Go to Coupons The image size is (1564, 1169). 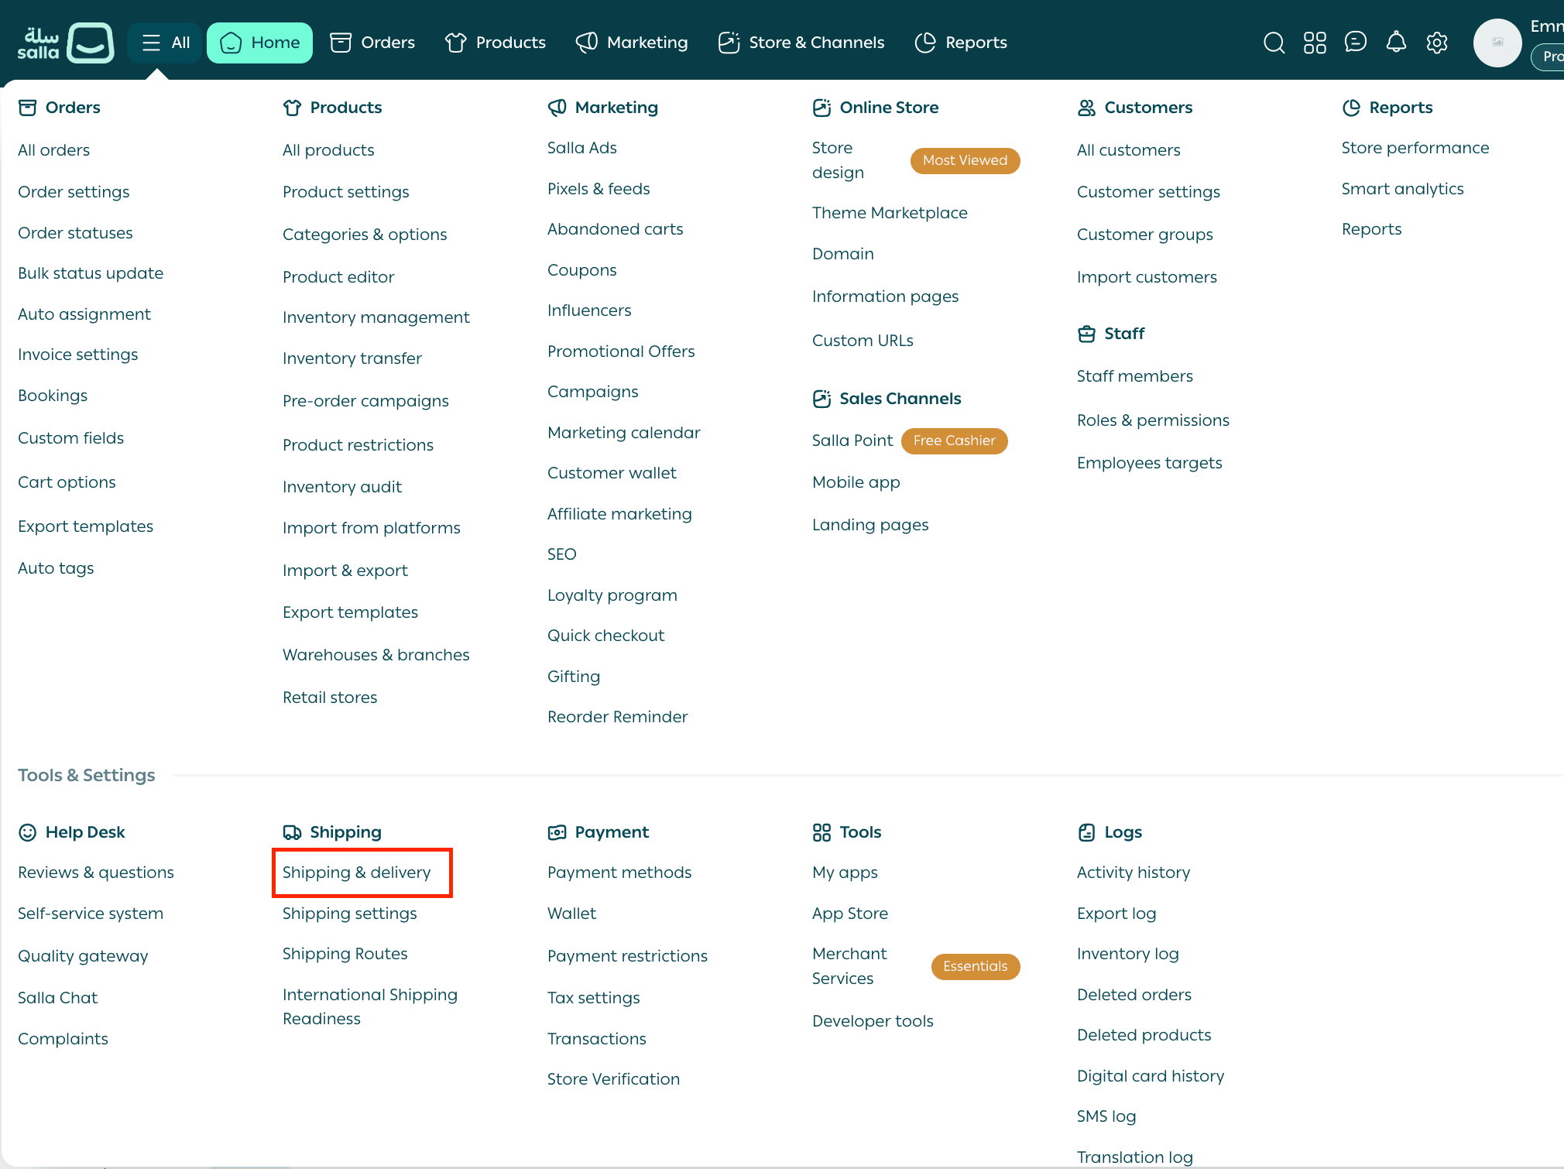tap(581, 270)
